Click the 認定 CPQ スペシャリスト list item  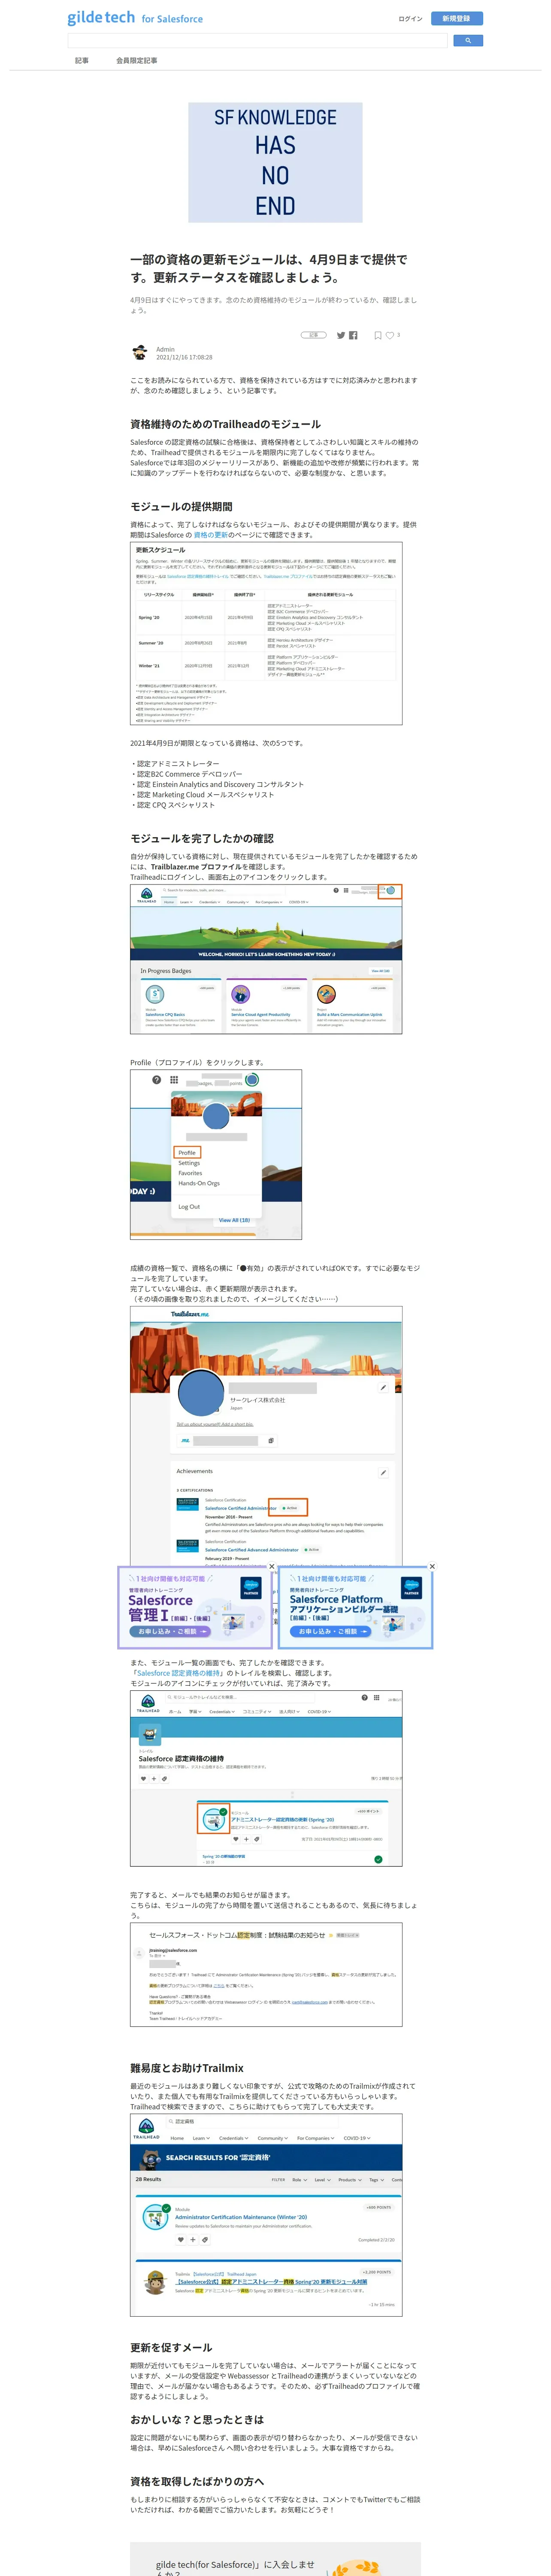point(172,805)
